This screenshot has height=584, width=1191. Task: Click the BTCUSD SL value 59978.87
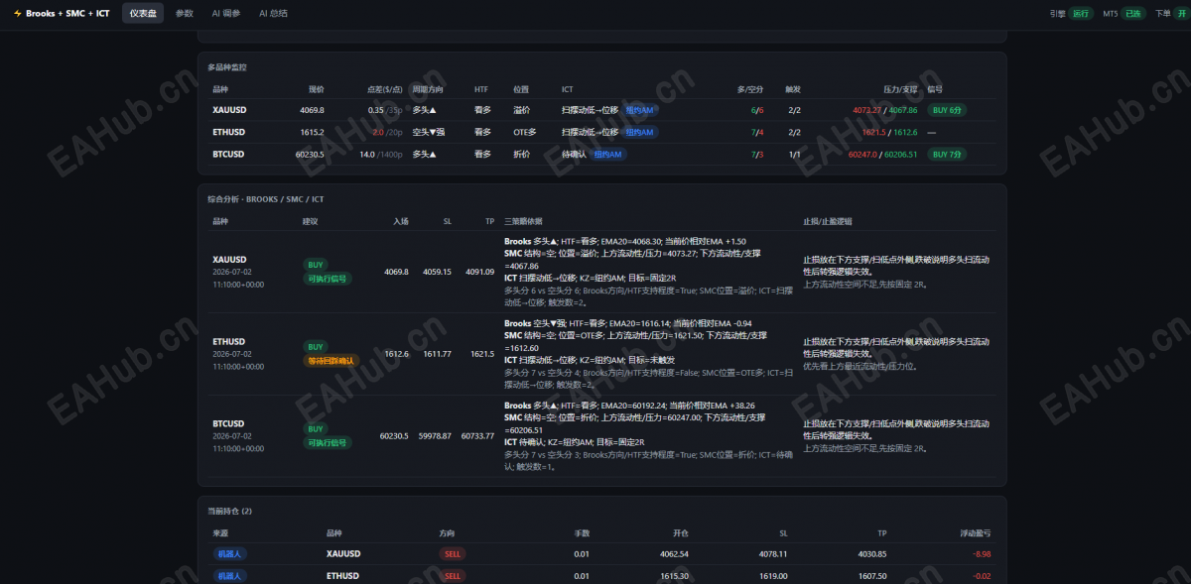435,435
